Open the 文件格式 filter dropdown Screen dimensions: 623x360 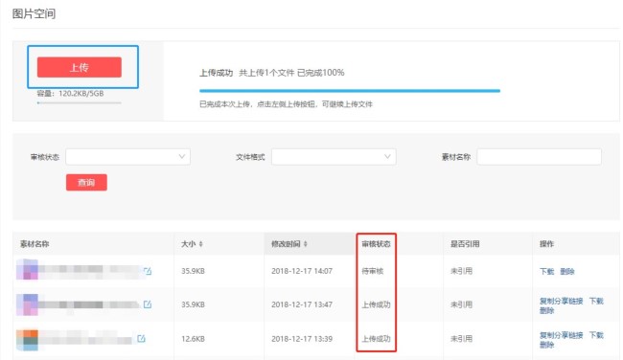(x=334, y=157)
